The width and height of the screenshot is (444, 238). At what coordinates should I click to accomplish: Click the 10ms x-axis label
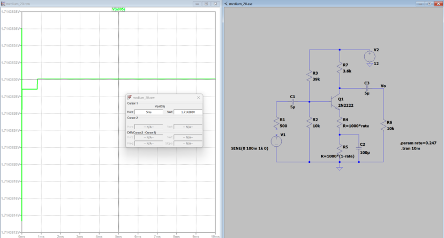pyautogui.click(x=215, y=236)
